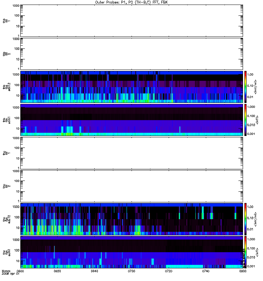263x281 pixels.
Task: Click the thc fbk scm1 spectrogram panel
Action: (x=131, y=252)
